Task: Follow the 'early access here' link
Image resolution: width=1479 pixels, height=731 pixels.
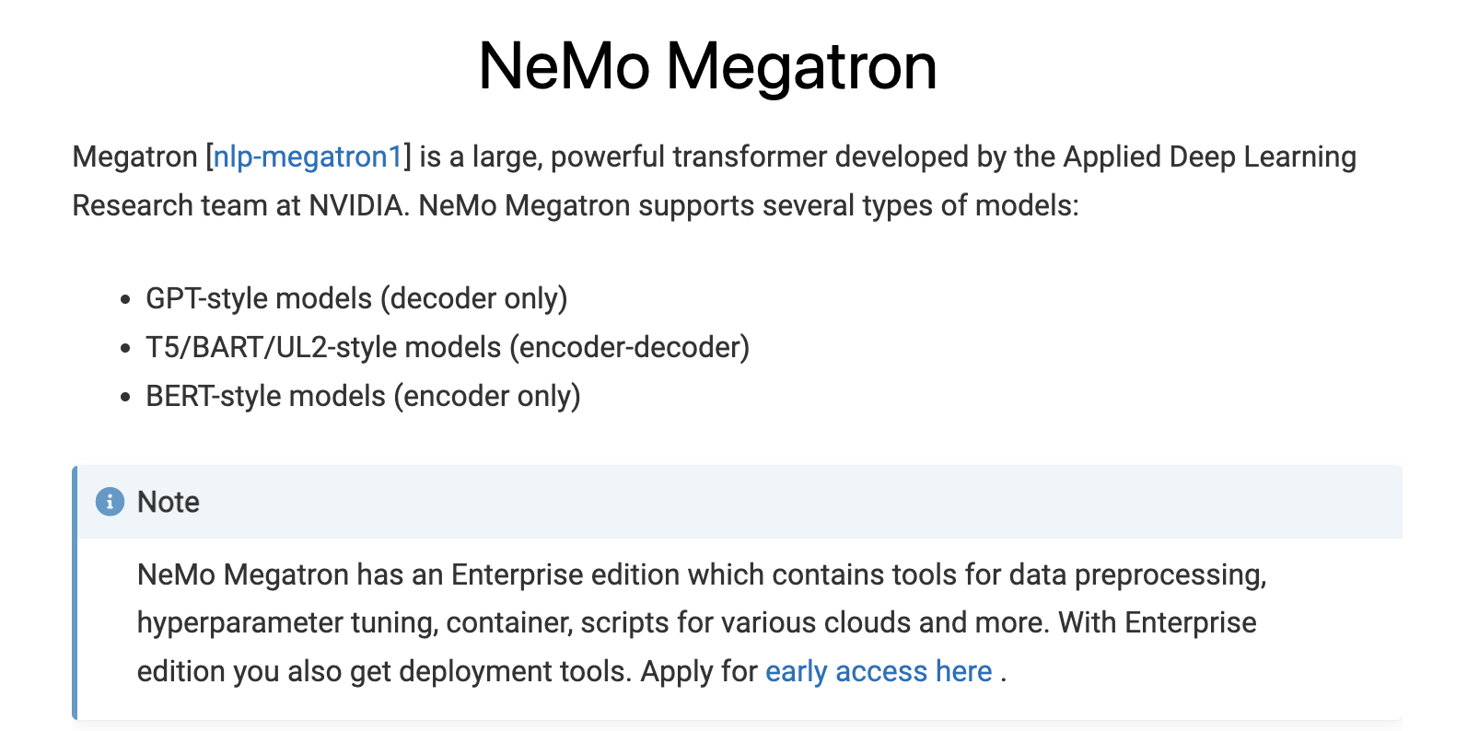Action: [879, 671]
